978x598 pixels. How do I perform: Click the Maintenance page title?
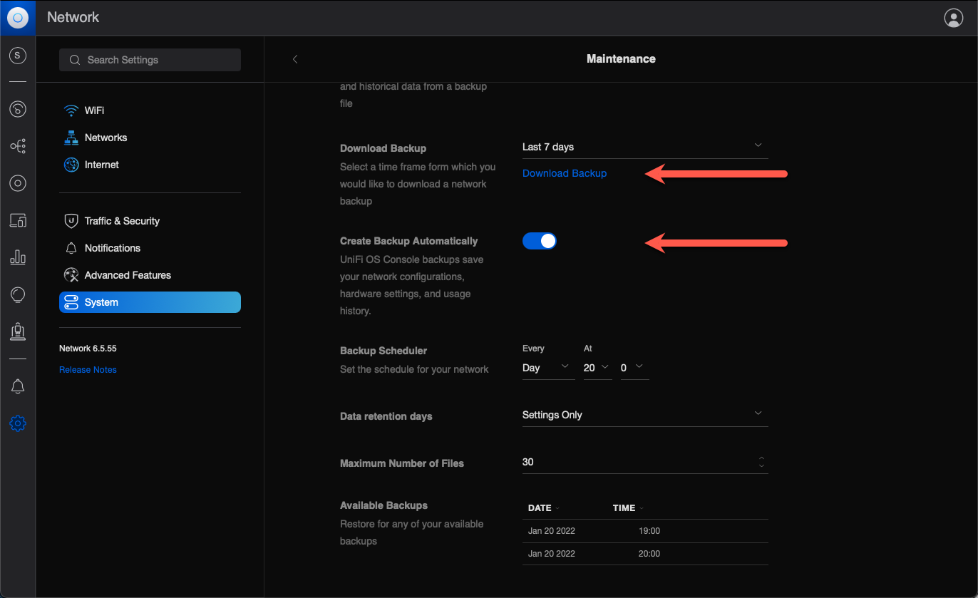click(621, 59)
